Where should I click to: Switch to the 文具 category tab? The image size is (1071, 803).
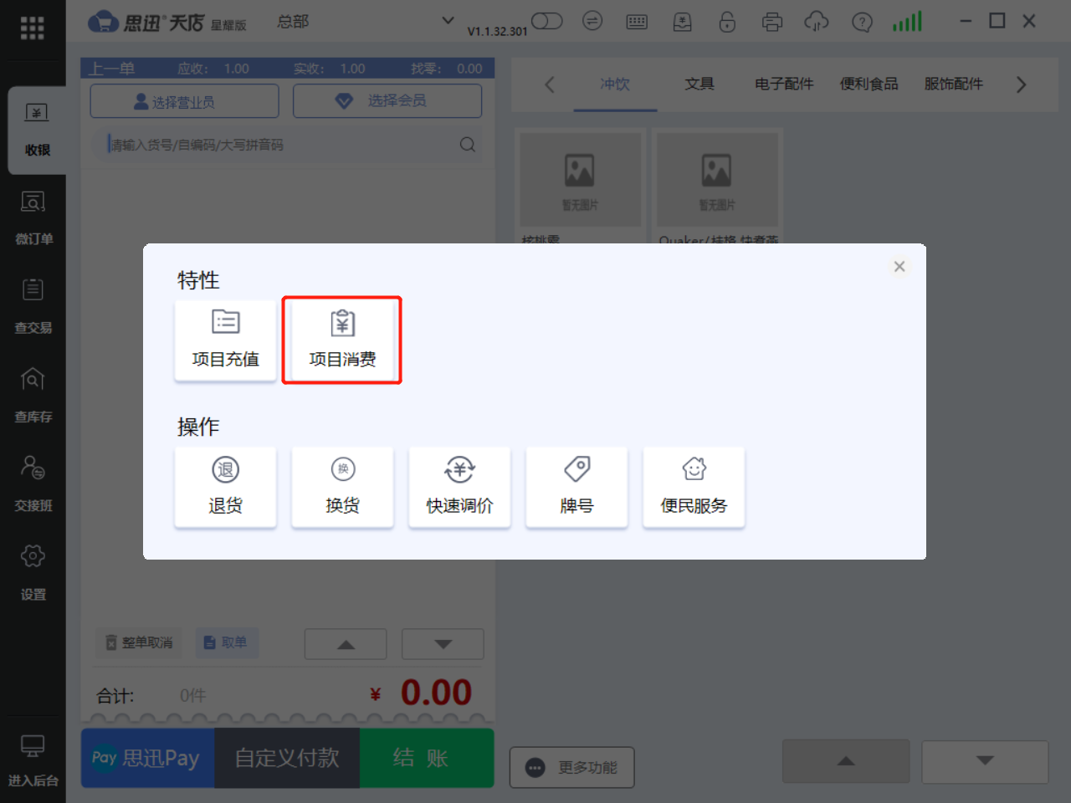pyautogui.click(x=699, y=84)
